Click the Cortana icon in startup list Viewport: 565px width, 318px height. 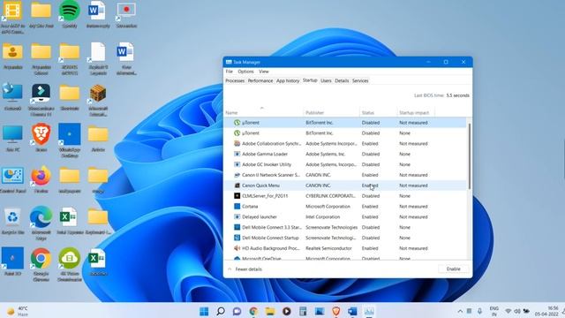(x=237, y=206)
